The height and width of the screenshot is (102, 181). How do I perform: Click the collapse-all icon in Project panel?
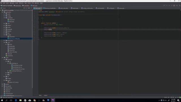pos(26,8)
